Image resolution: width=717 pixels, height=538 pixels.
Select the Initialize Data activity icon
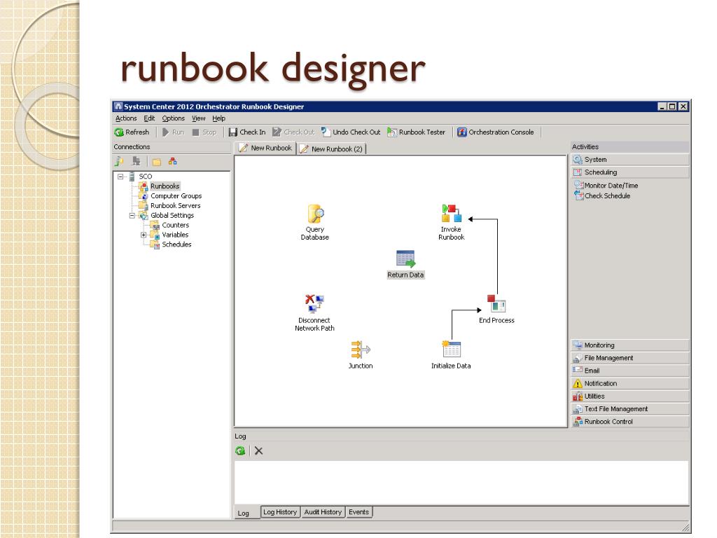tap(451, 349)
